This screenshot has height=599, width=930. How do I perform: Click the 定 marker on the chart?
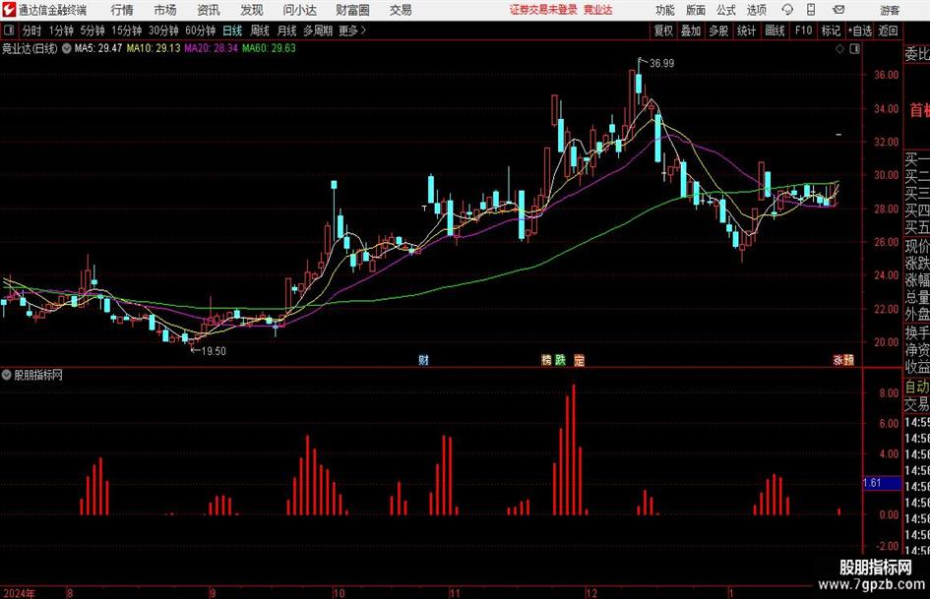point(580,359)
